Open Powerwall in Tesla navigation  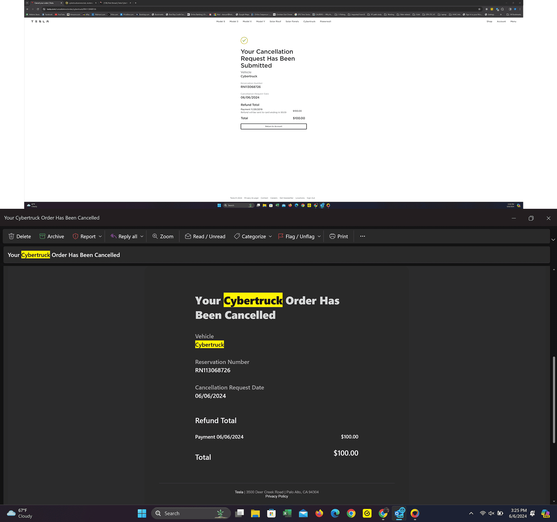(326, 22)
